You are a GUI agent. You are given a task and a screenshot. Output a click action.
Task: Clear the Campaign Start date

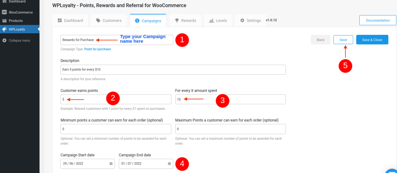[x=111, y=164]
